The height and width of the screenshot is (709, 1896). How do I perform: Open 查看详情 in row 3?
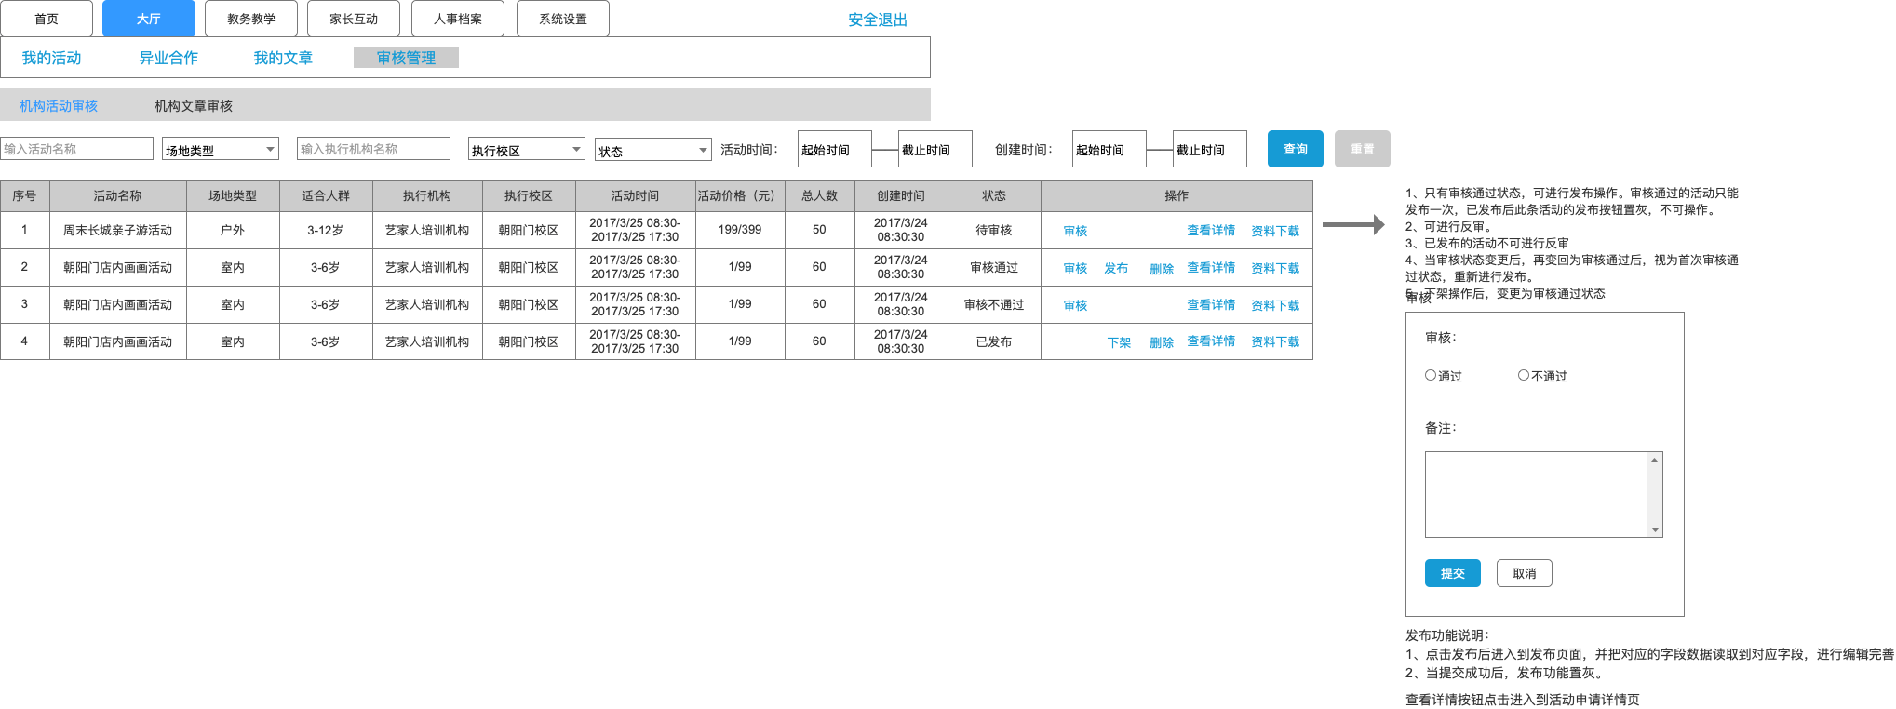(1211, 305)
